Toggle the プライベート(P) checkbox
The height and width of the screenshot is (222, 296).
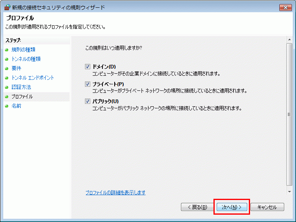(x=87, y=84)
